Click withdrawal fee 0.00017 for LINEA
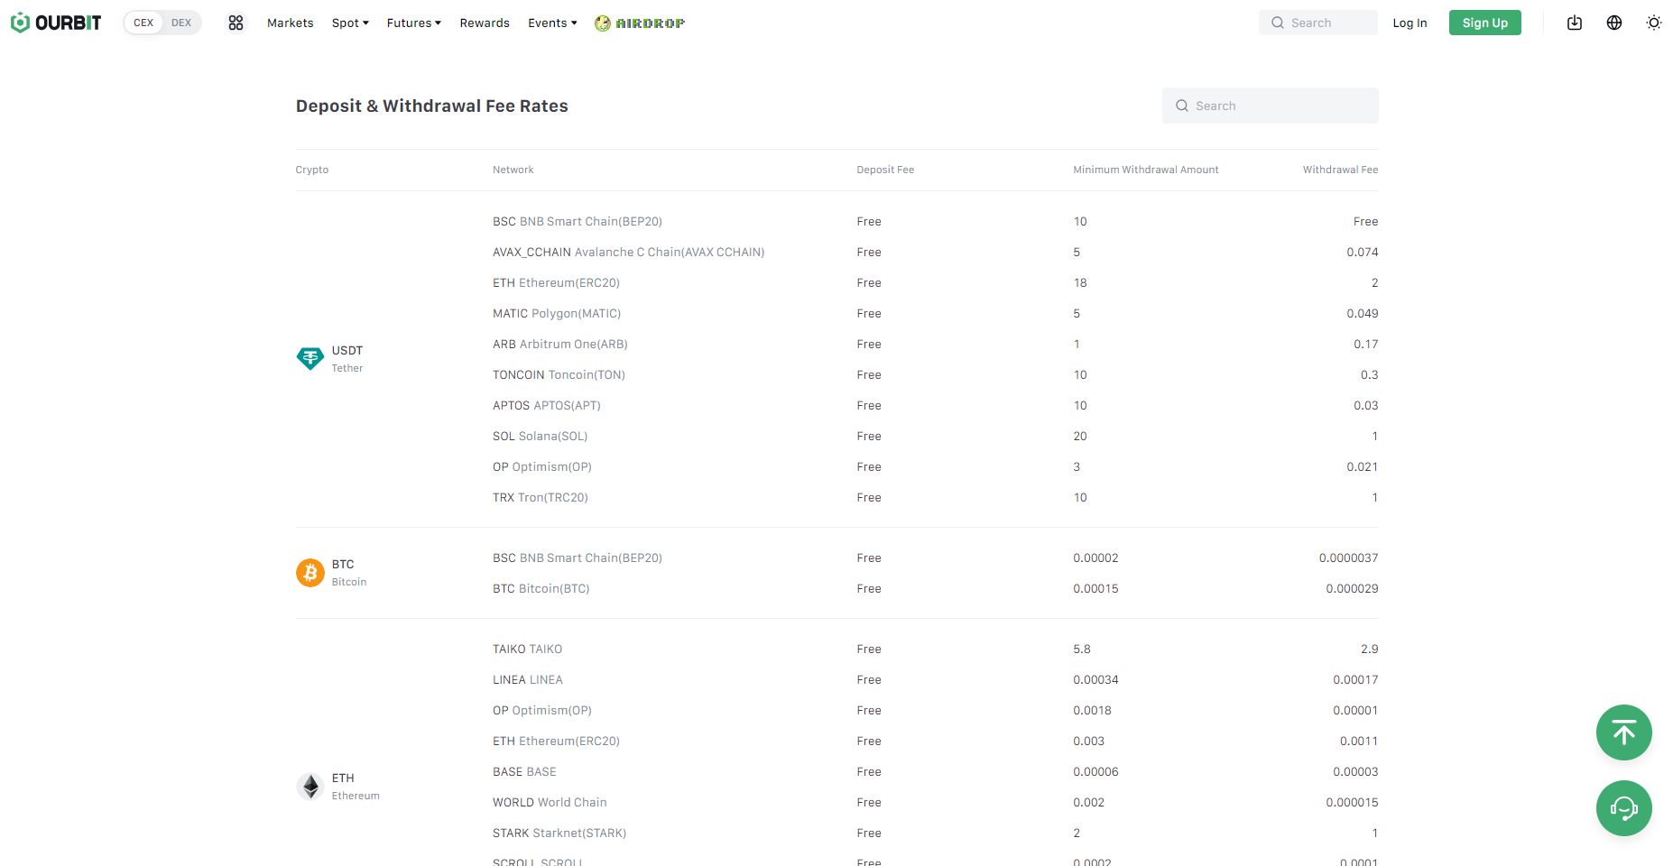Viewport: 1673px width, 866px height. tap(1355, 679)
